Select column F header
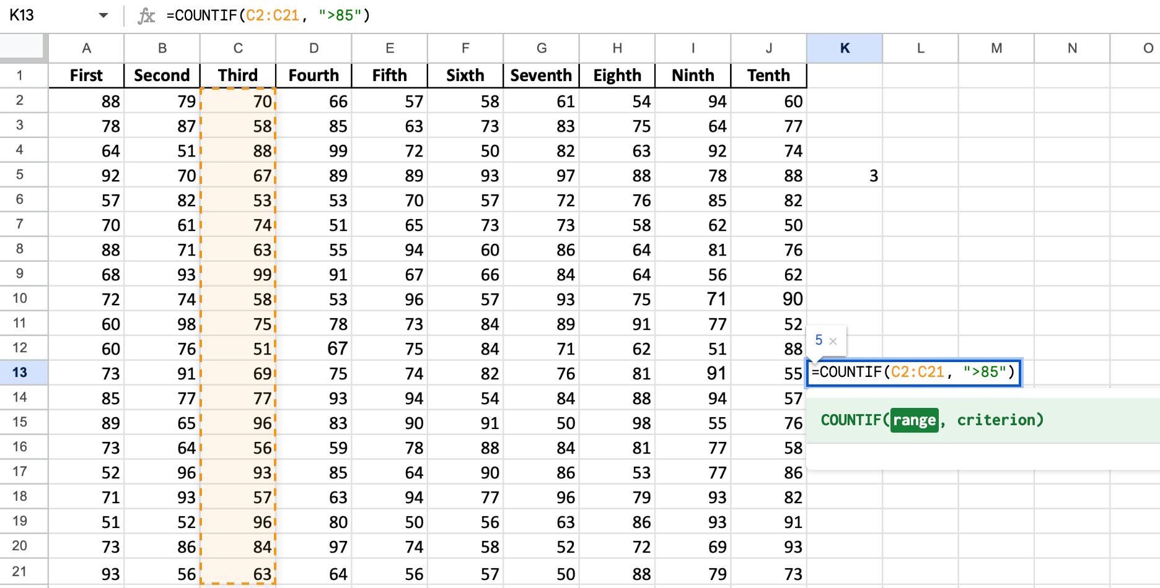The height and width of the screenshot is (588, 1160). click(x=465, y=48)
